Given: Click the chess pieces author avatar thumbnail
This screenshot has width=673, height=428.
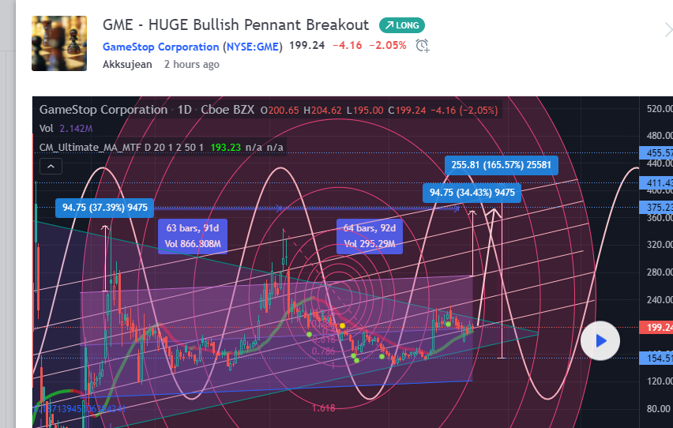Looking at the screenshot, I should tap(59, 43).
